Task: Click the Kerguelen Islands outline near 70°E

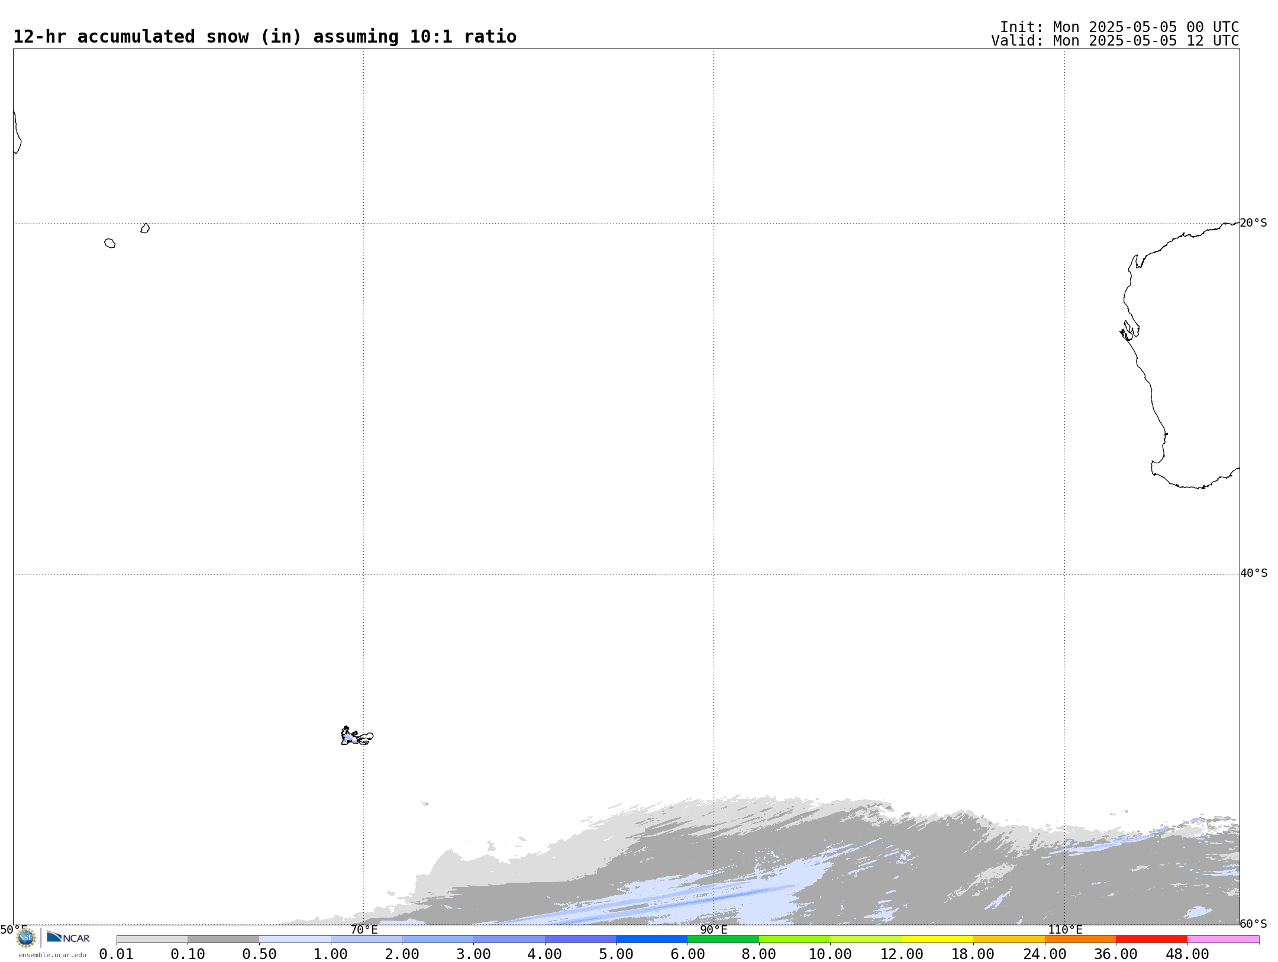Action: (x=357, y=736)
